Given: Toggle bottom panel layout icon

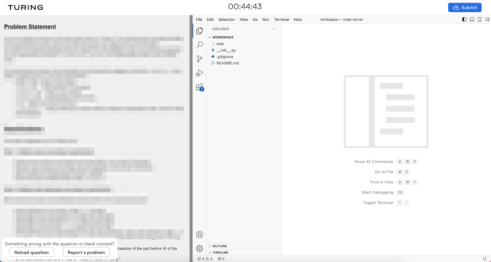Looking at the screenshot, I should [x=472, y=19].
